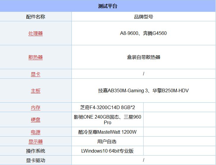Select the 酷冷至尊MastelWatt 1200W cell
The image size is (216, 165).
(108, 132)
